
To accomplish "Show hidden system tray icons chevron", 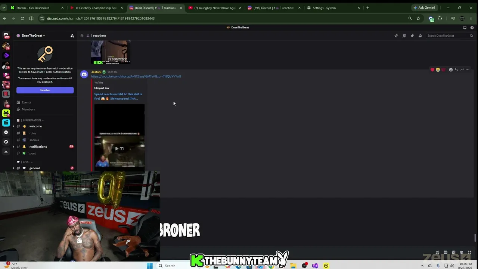I will click(x=422, y=266).
